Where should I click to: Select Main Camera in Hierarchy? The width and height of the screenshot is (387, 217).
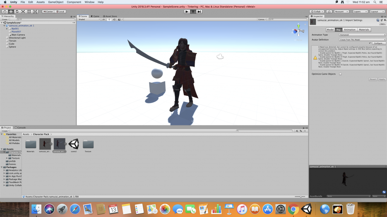(18, 35)
